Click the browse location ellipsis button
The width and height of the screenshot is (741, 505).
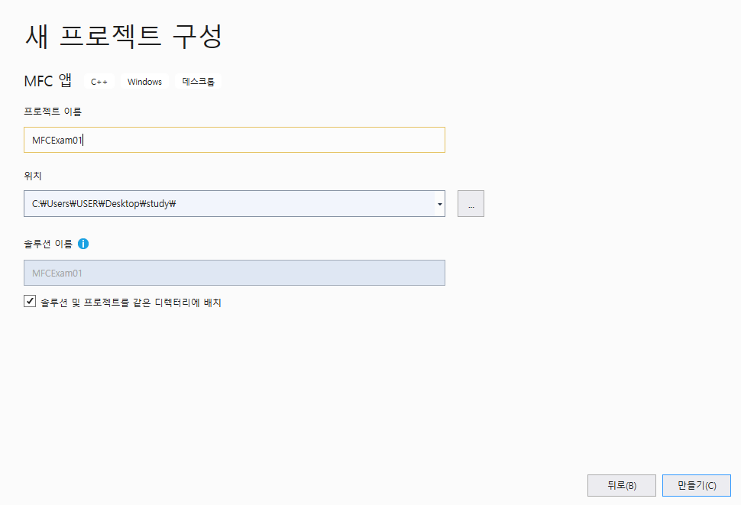(471, 204)
